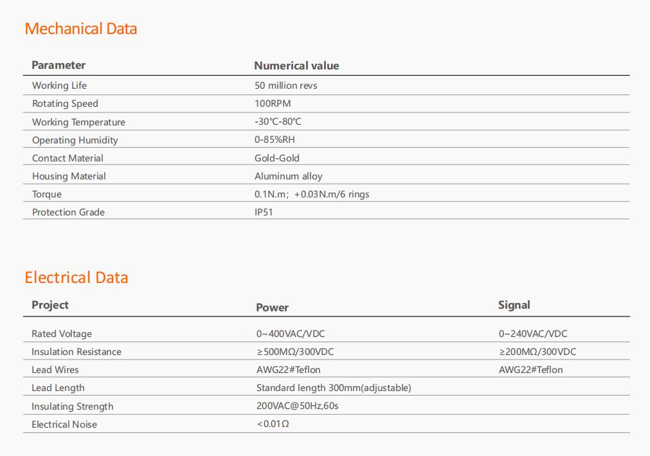This screenshot has height=456, width=650.
Task: Click the 0~240VAC/VDC signal voltage
Action: (533, 334)
